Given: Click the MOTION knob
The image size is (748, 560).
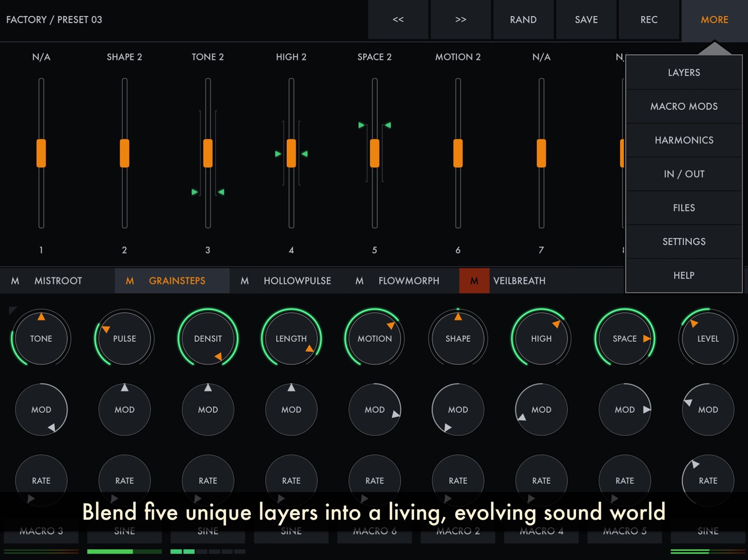Looking at the screenshot, I should point(374,338).
